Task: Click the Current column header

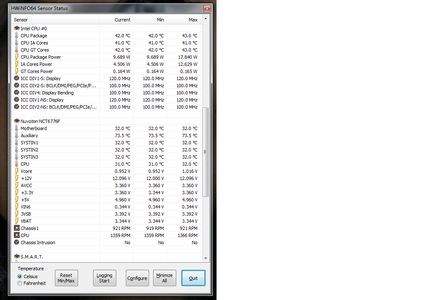Action: click(x=116, y=20)
